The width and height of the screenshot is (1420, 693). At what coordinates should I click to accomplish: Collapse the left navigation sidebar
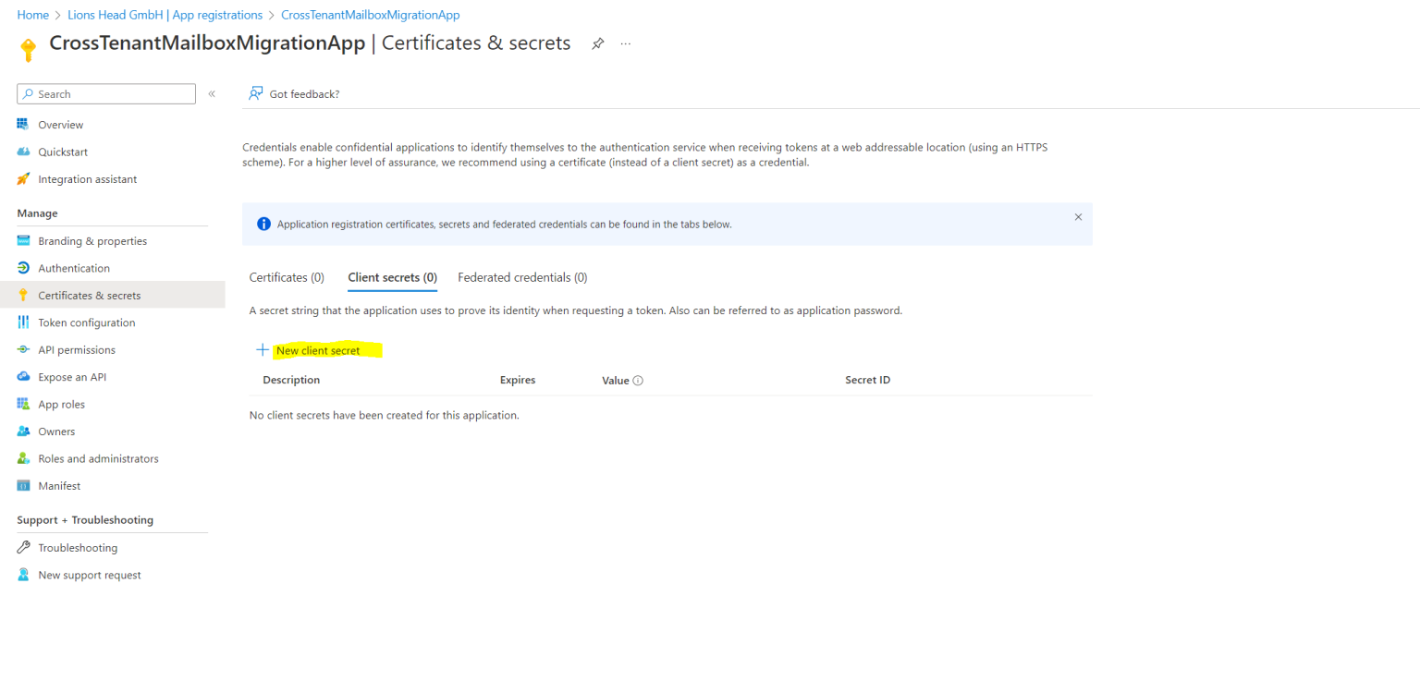point(212,93)
